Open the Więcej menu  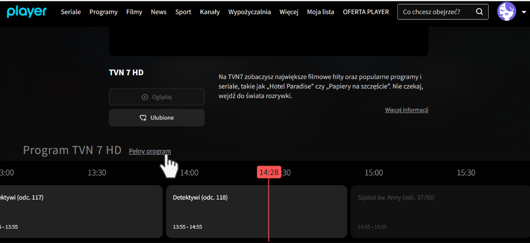(x=289, y=12)
